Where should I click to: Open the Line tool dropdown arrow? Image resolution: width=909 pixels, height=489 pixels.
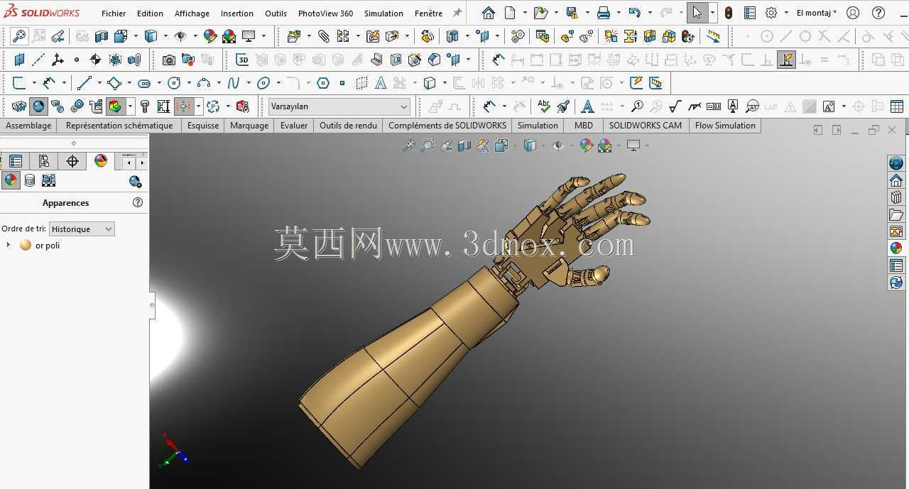pyautogui.click(x=99, y=83)
